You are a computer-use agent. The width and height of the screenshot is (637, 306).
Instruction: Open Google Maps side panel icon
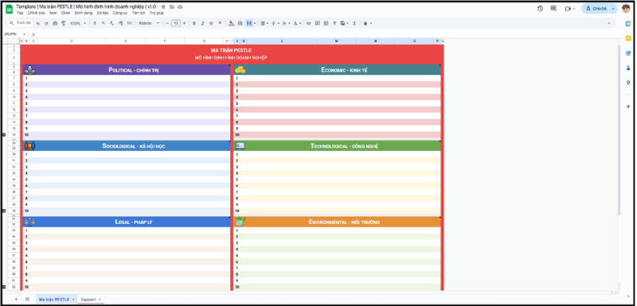tap(628, 83)
